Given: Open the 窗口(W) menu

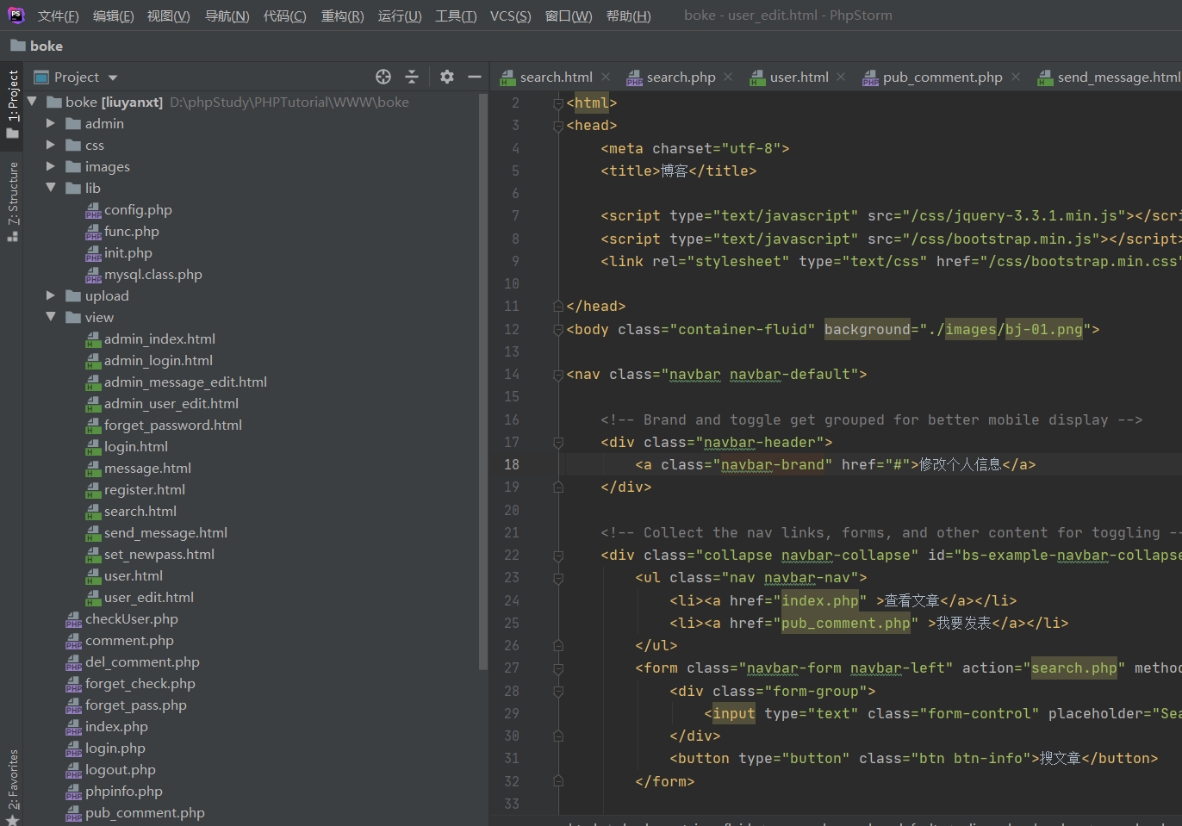Looking at the screenshot, I should [569, 16].
